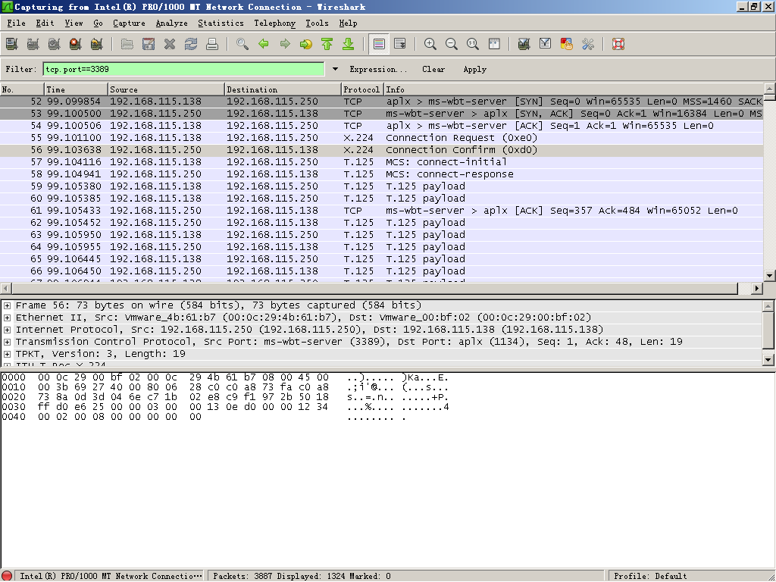Go to a specific packet number
Screen dimensions: 776x582
point(306,44)
